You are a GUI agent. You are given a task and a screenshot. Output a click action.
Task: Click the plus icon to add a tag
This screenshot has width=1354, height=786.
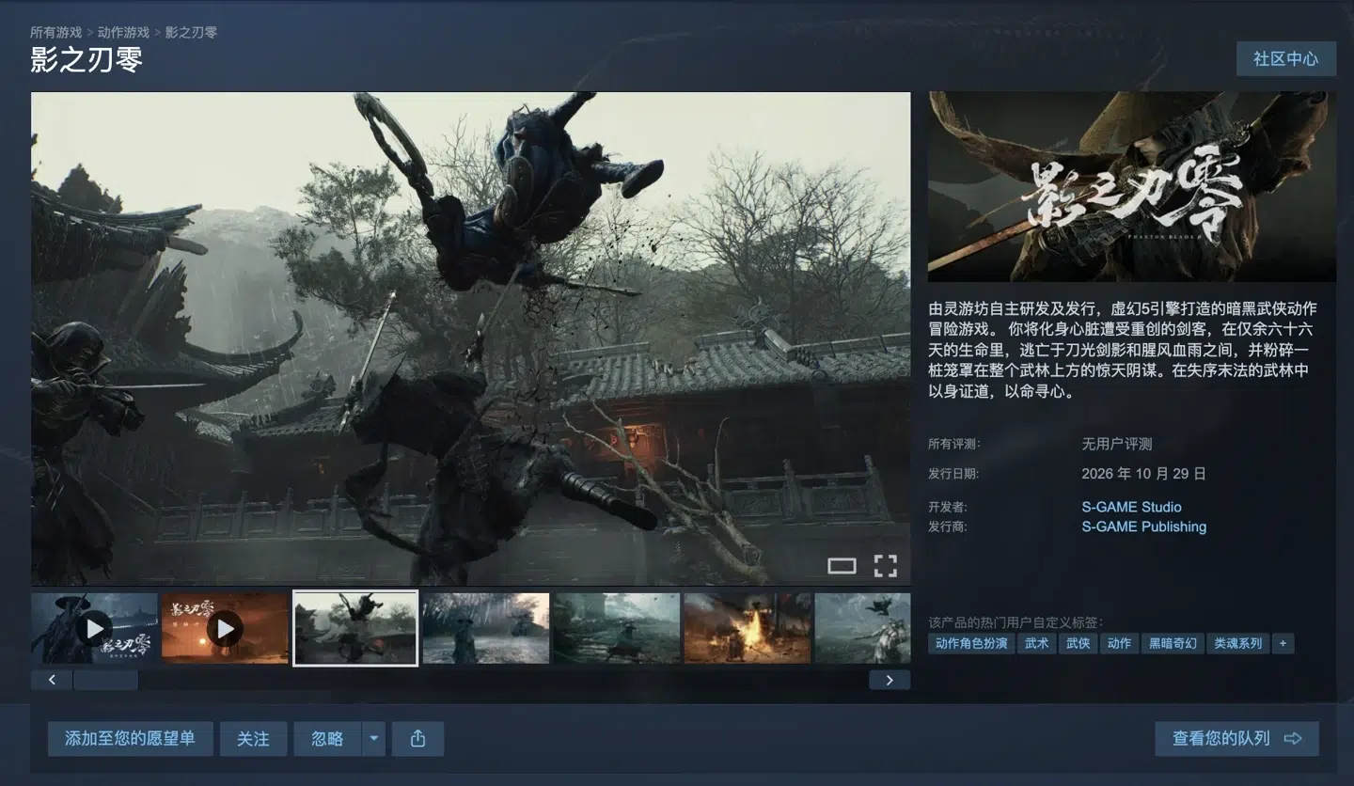pyautogui.click(x=1283, y=643)
